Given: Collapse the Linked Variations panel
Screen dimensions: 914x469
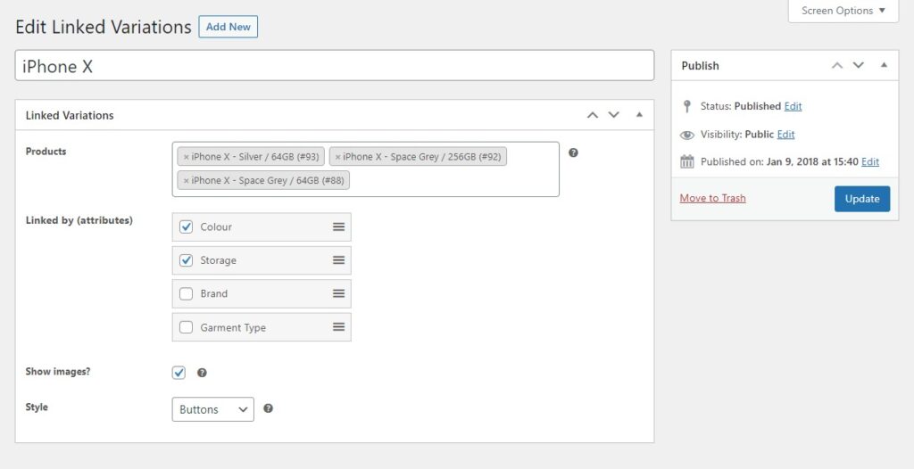Looking at the screenshot, I should (x=639, y=115).
